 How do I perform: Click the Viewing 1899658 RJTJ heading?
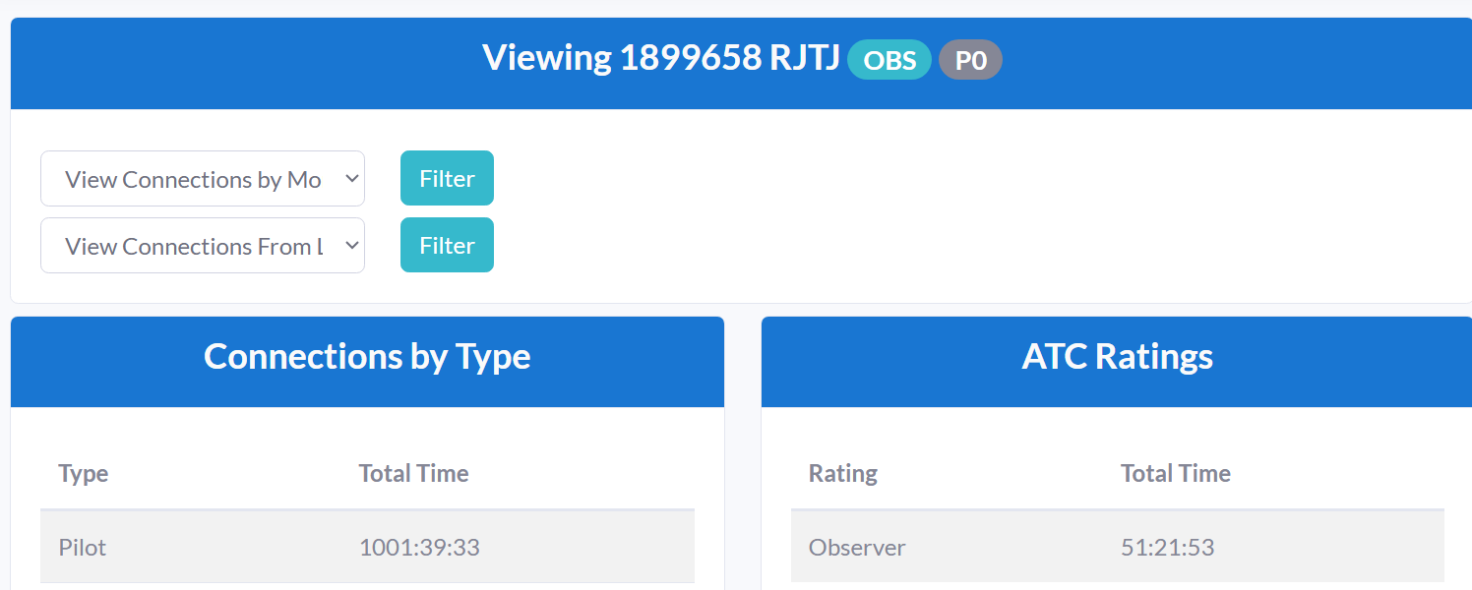[x=660, y=58]
